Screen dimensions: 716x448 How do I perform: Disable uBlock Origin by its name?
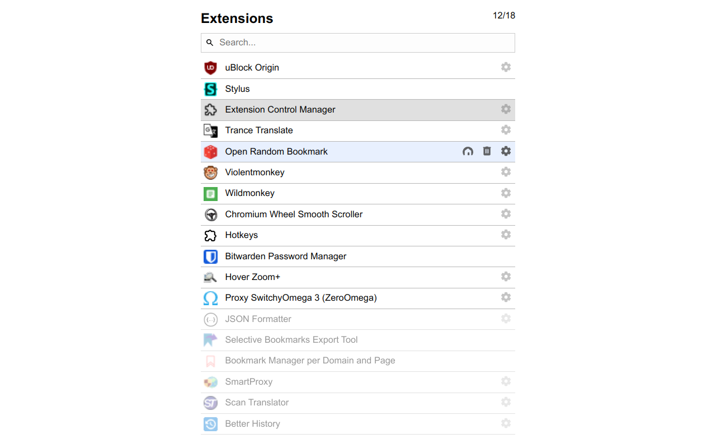252,68
